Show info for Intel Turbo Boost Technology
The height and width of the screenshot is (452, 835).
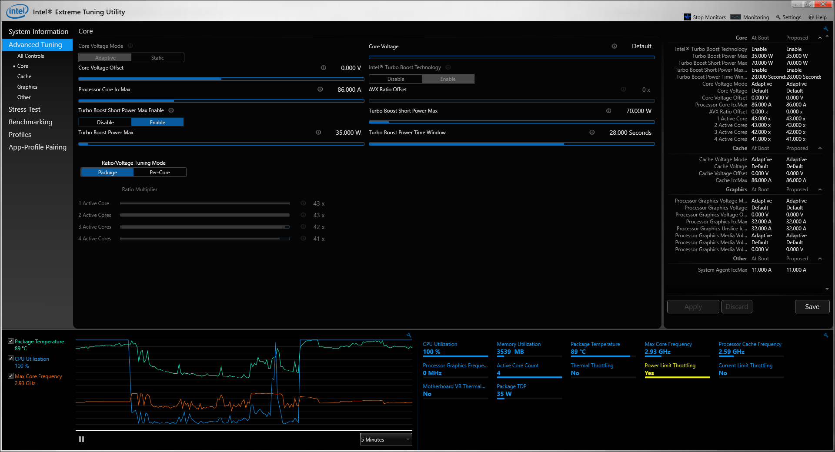[448, 67]
